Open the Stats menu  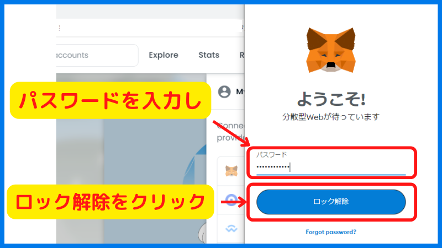tap(209, 55)
